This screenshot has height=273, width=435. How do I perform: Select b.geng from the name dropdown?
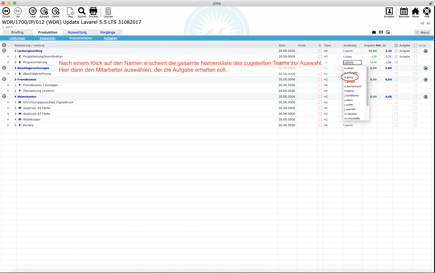[349, 77]
